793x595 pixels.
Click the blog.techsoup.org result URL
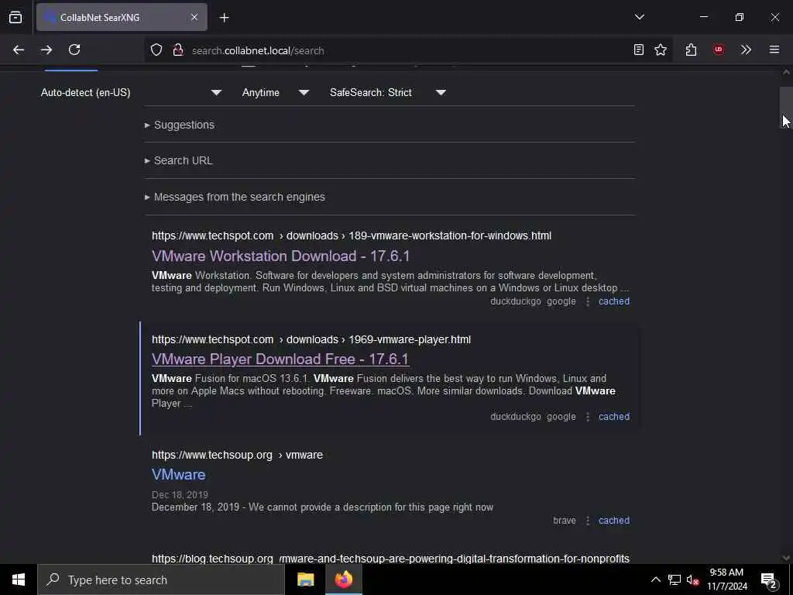(x=390, y=559)
